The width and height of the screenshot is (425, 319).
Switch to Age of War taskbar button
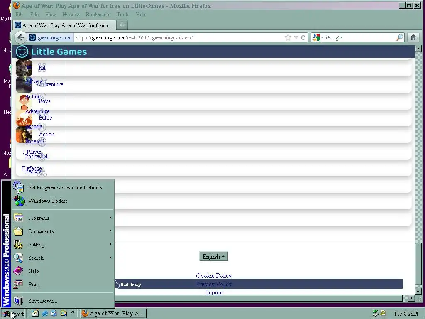[113, 313]
